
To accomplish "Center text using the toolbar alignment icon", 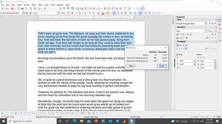I will click(x=118, y=13).
